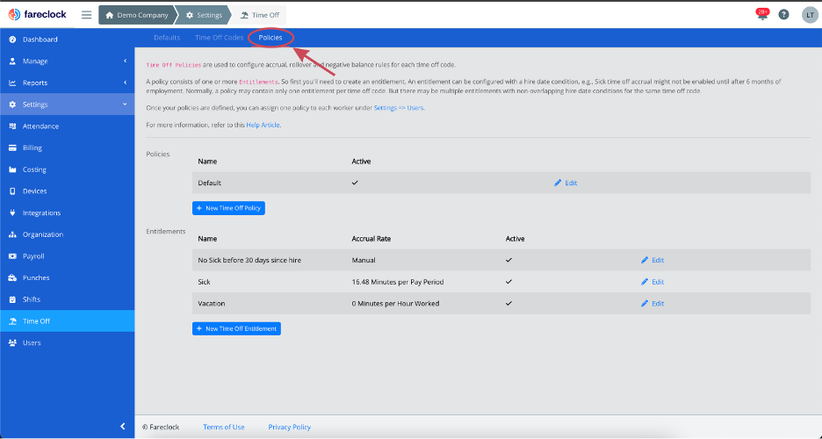Screen dimensions: 822x439
Task: Open Payroll in the sidebar
Action: [x=67, y=256]
